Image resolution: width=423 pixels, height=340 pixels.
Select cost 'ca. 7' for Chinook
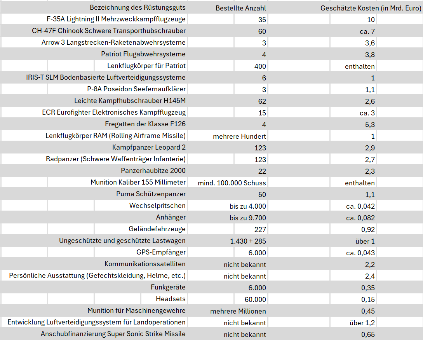point(367,31)
